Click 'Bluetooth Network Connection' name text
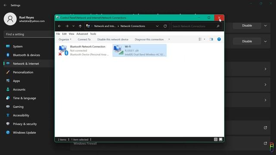The width and height of the screenshot is (276, 155). [88, 46]
